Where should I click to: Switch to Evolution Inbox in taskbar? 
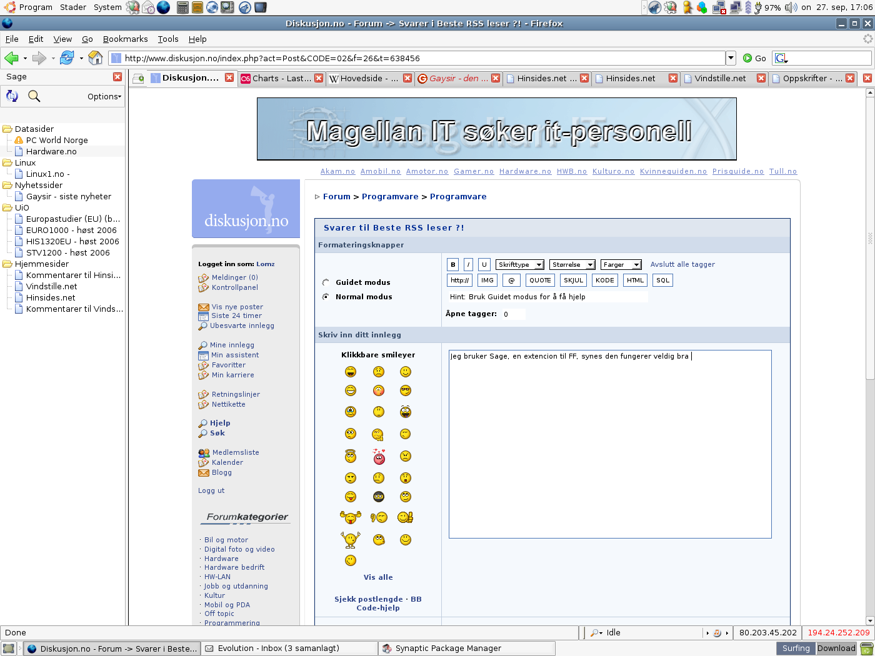289,649
